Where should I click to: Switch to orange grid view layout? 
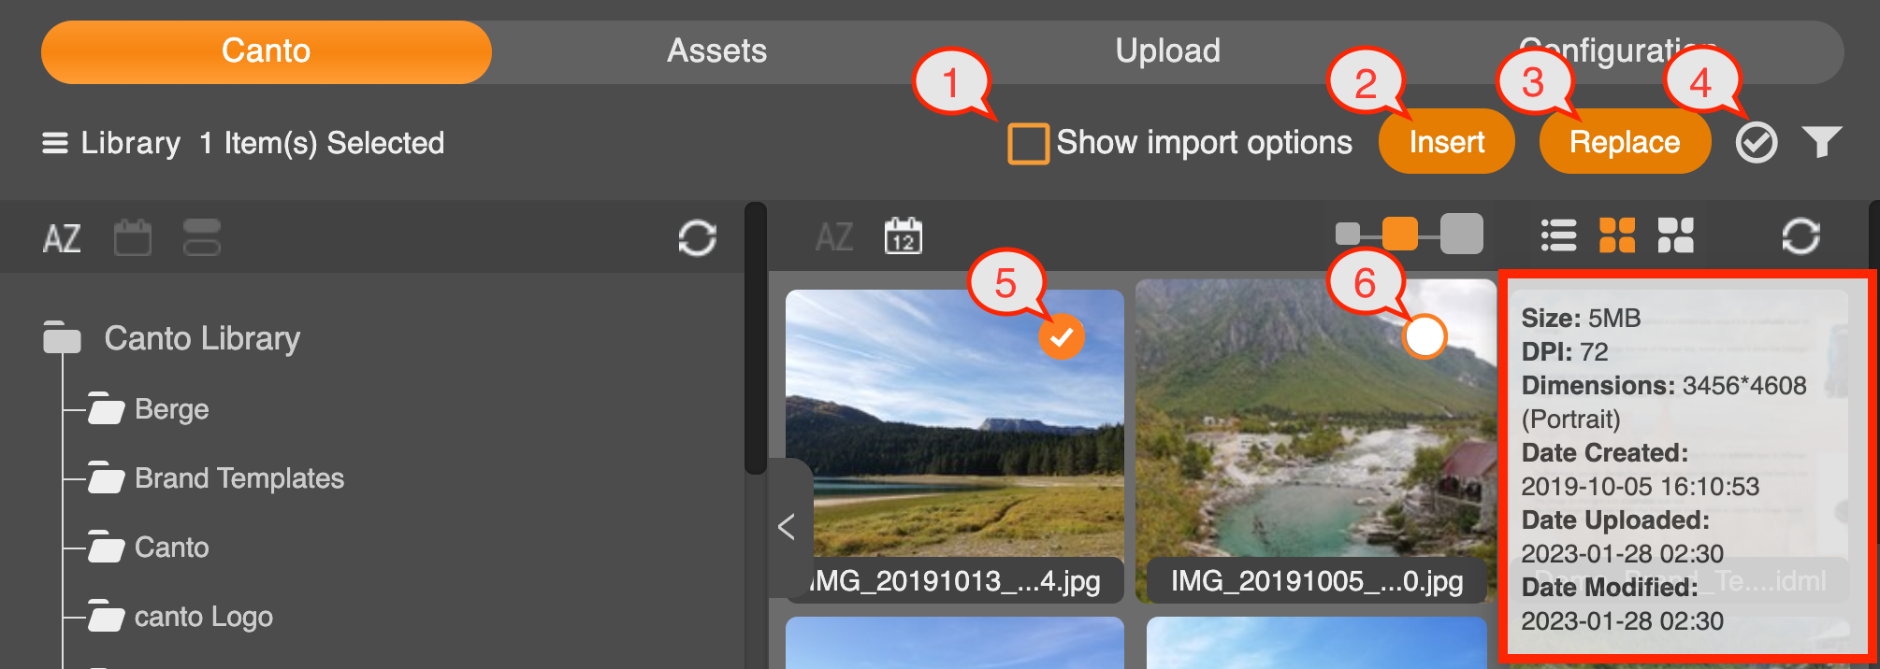[x=1617, y=235]
